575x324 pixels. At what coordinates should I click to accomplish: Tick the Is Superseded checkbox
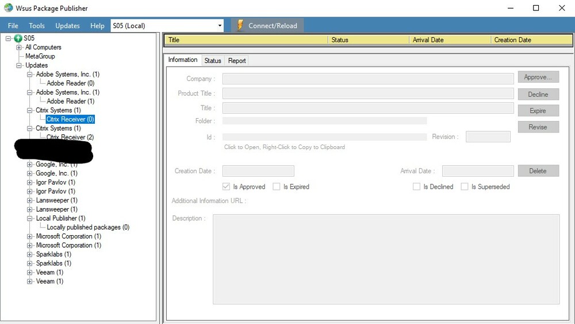click(465, 187)
